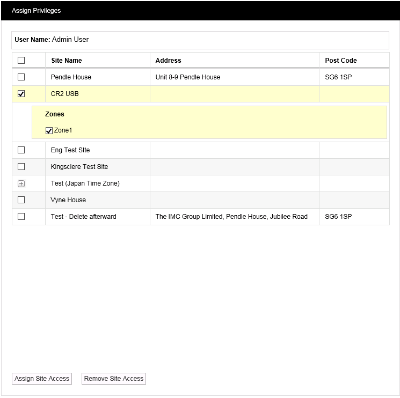Expand the Test (Japan Time Zone) row
Image resolution: width=400 pixels, height=398 pixels.
(21, 183)
